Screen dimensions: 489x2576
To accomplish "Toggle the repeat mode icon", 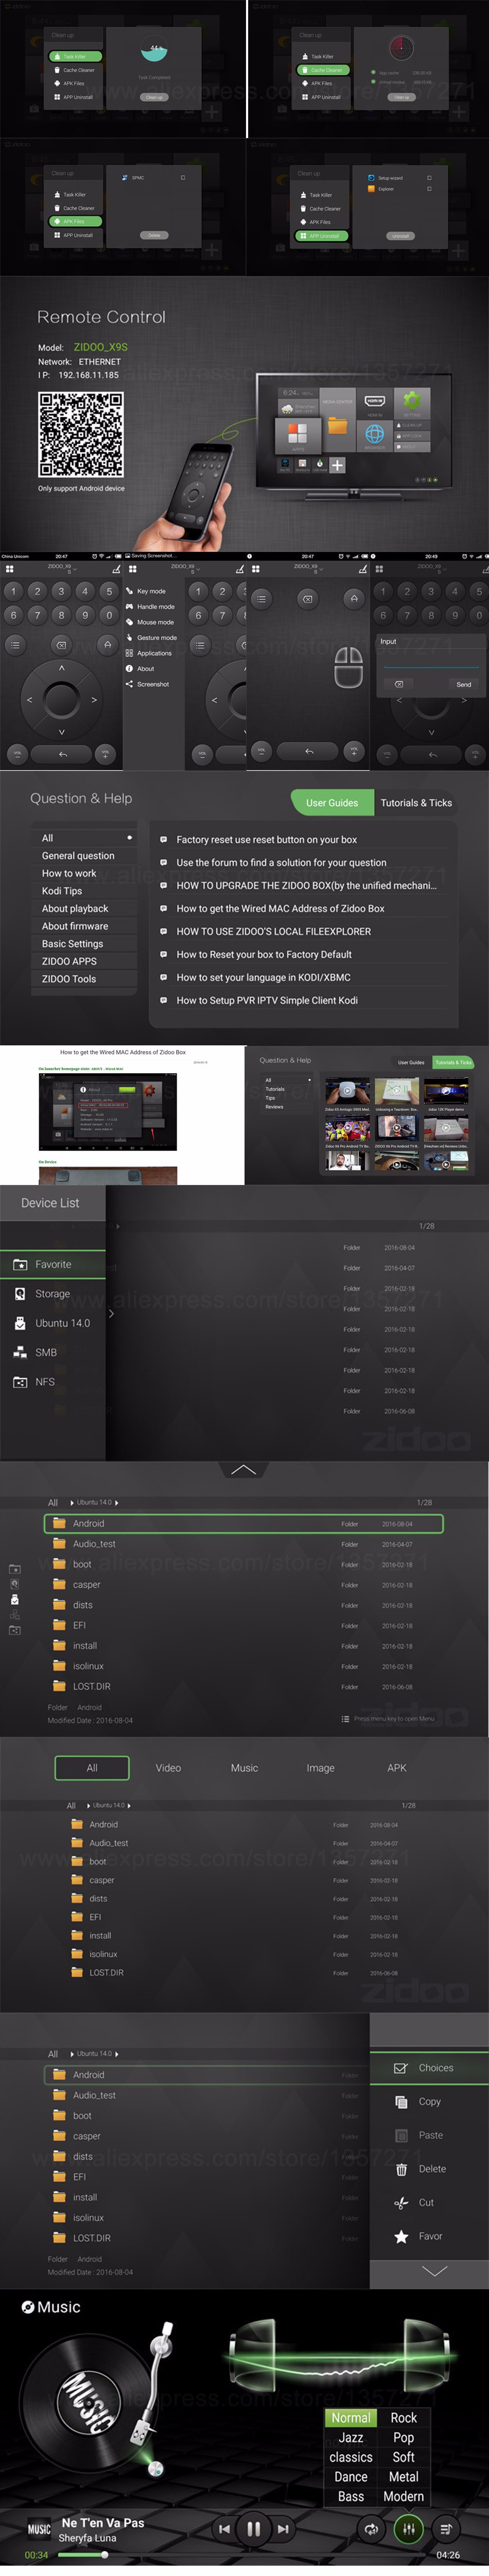I will click(x=371, y=2528).
